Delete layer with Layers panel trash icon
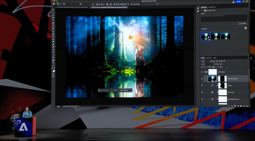Image resolution: width=255 pixels, height=141 pixels. [247, 106]
